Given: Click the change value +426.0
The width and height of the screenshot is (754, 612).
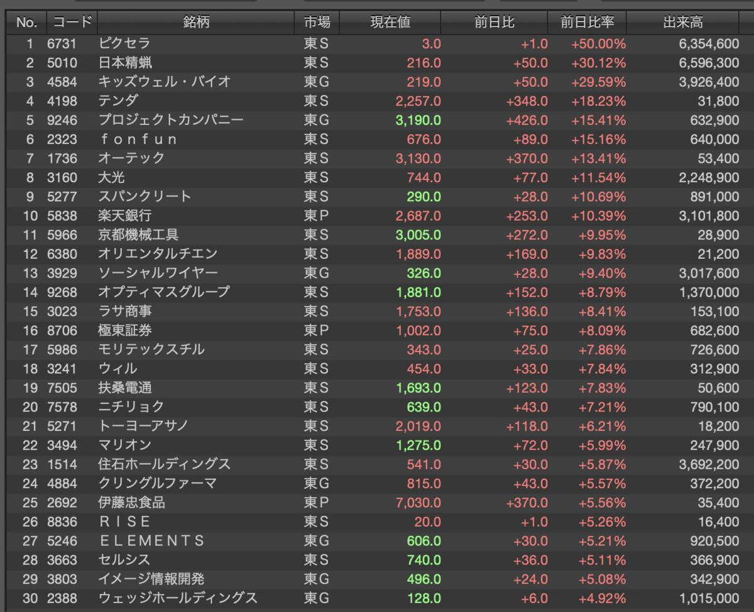Looking at the screenshot, I should (527, 120).
